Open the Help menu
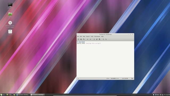Screen dimensions: 170x96 click(x=102, y=37)
